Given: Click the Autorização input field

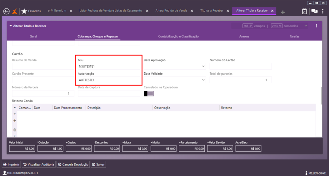Looking at the screenshot, I should [109, 80].
